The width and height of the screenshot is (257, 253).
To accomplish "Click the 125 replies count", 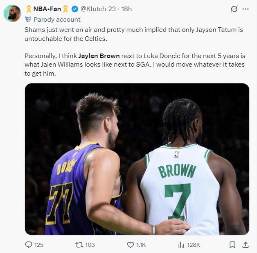I will [39, 244].
